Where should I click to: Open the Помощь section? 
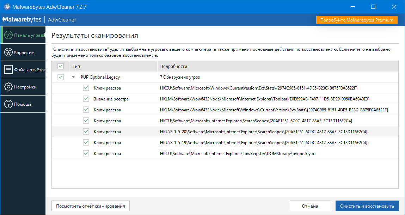23,104
